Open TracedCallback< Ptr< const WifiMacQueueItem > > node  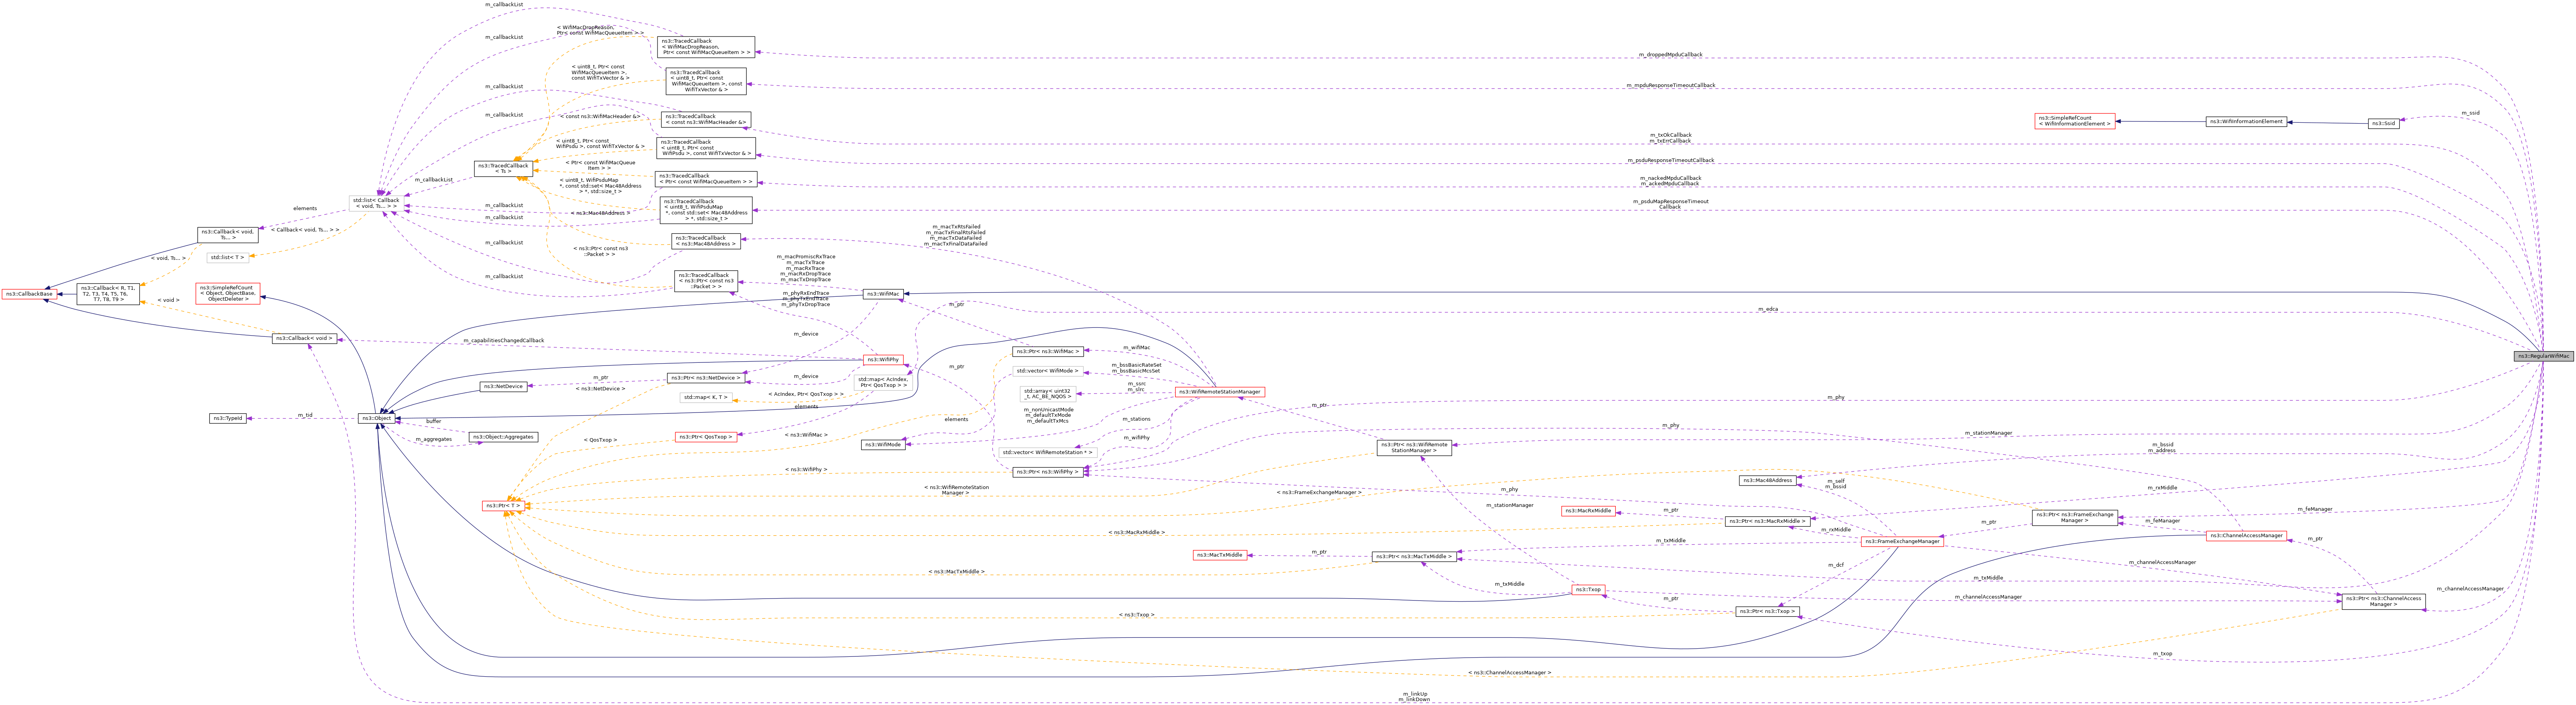point(706,179)
